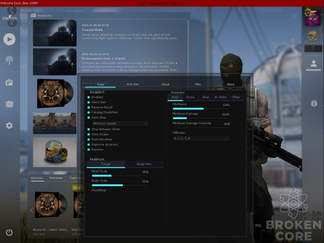This screenshot has width=324, height=243.
Task: Open the Trusted Mode news headline
Action: click(92, 30)
